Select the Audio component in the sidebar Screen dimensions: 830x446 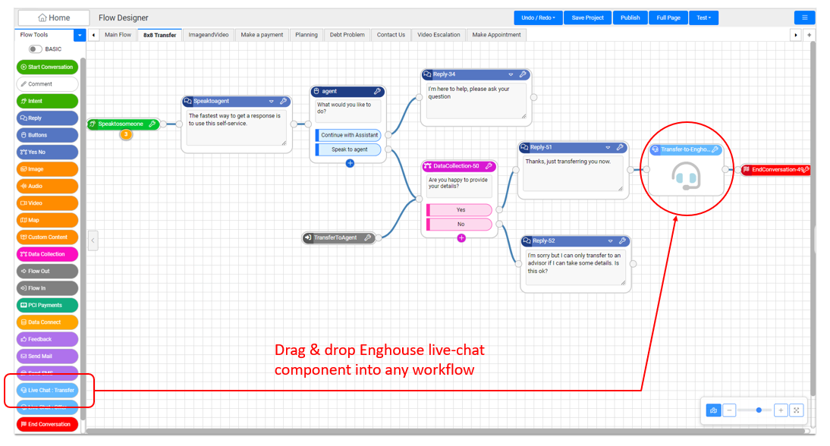click(46, 186)
